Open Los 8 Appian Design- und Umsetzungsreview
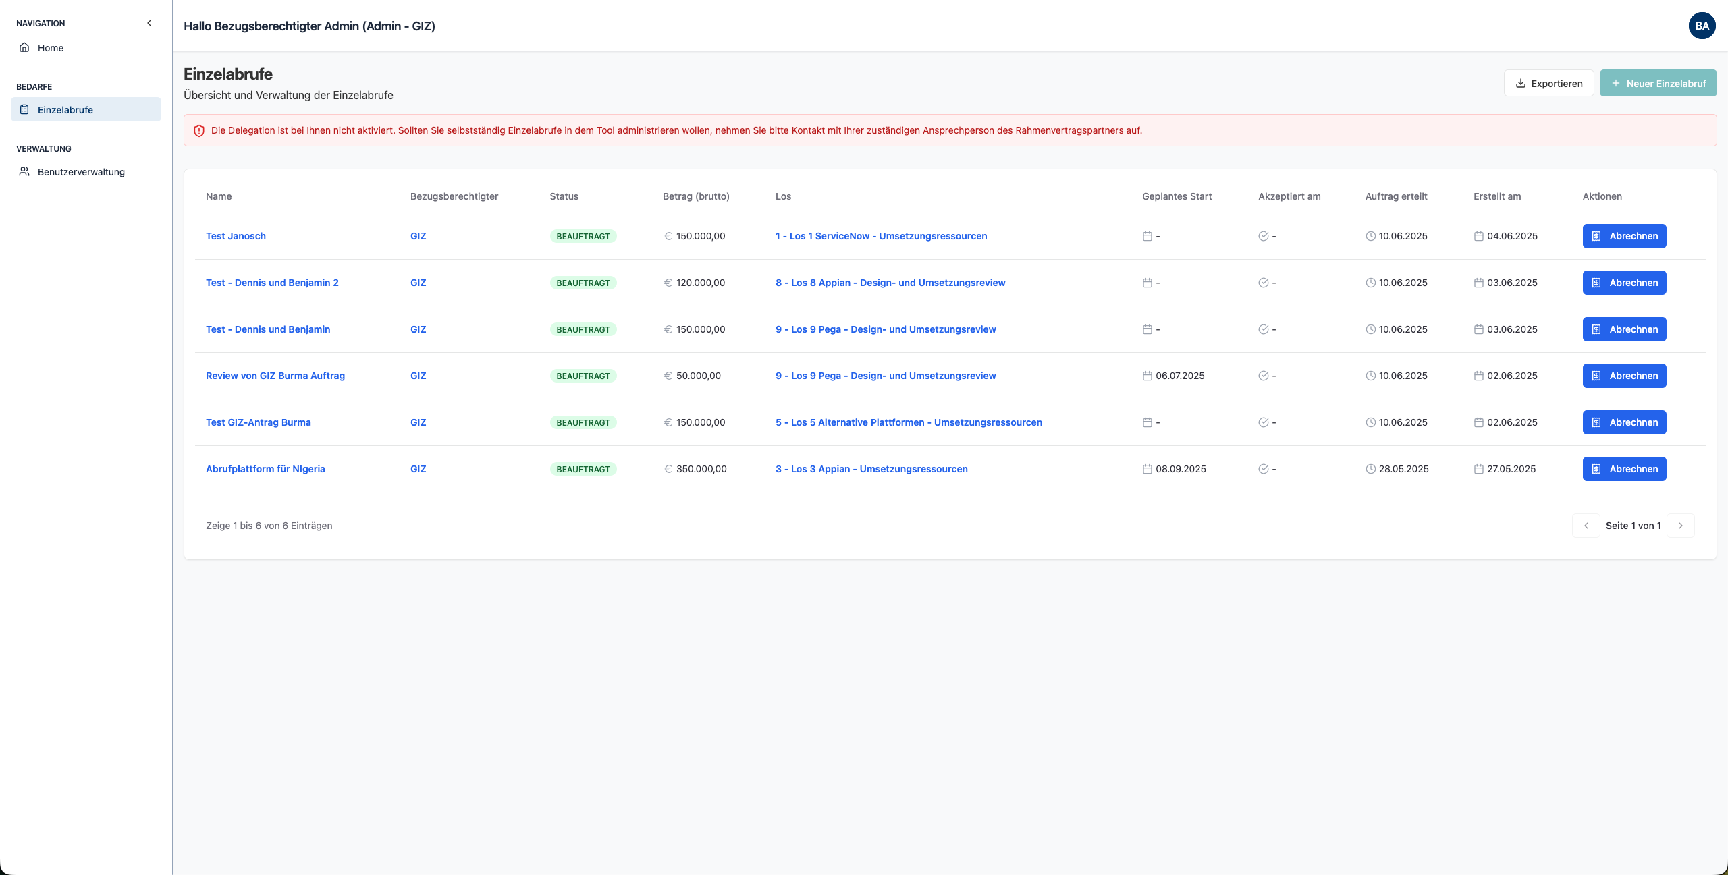 pyautogui.click(x=890, y=283)
